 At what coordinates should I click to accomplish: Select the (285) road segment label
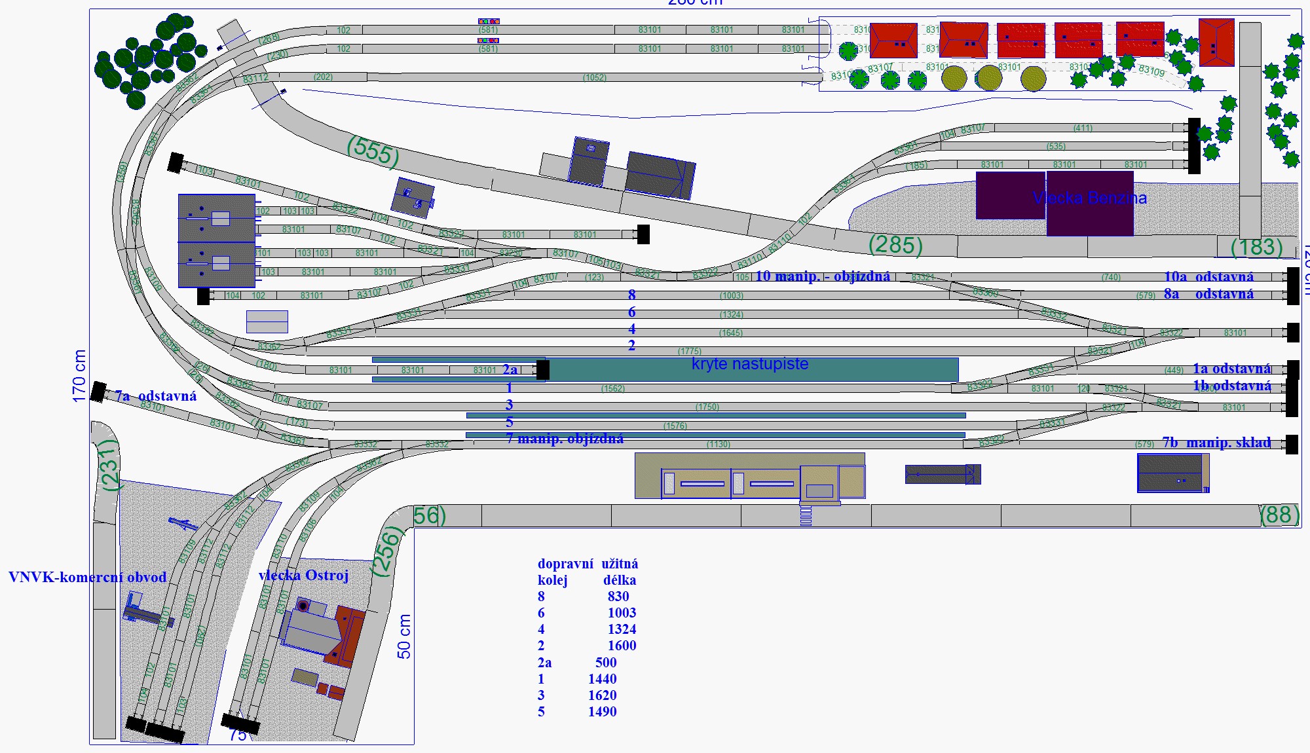[x=895, y=245]
